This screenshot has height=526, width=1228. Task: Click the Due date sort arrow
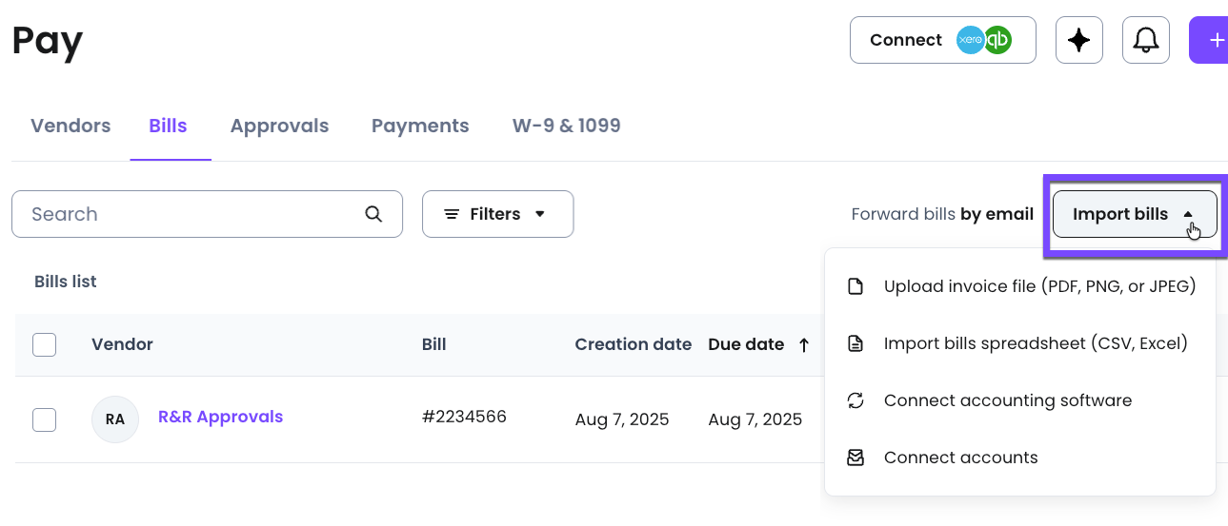click(804, 345)
